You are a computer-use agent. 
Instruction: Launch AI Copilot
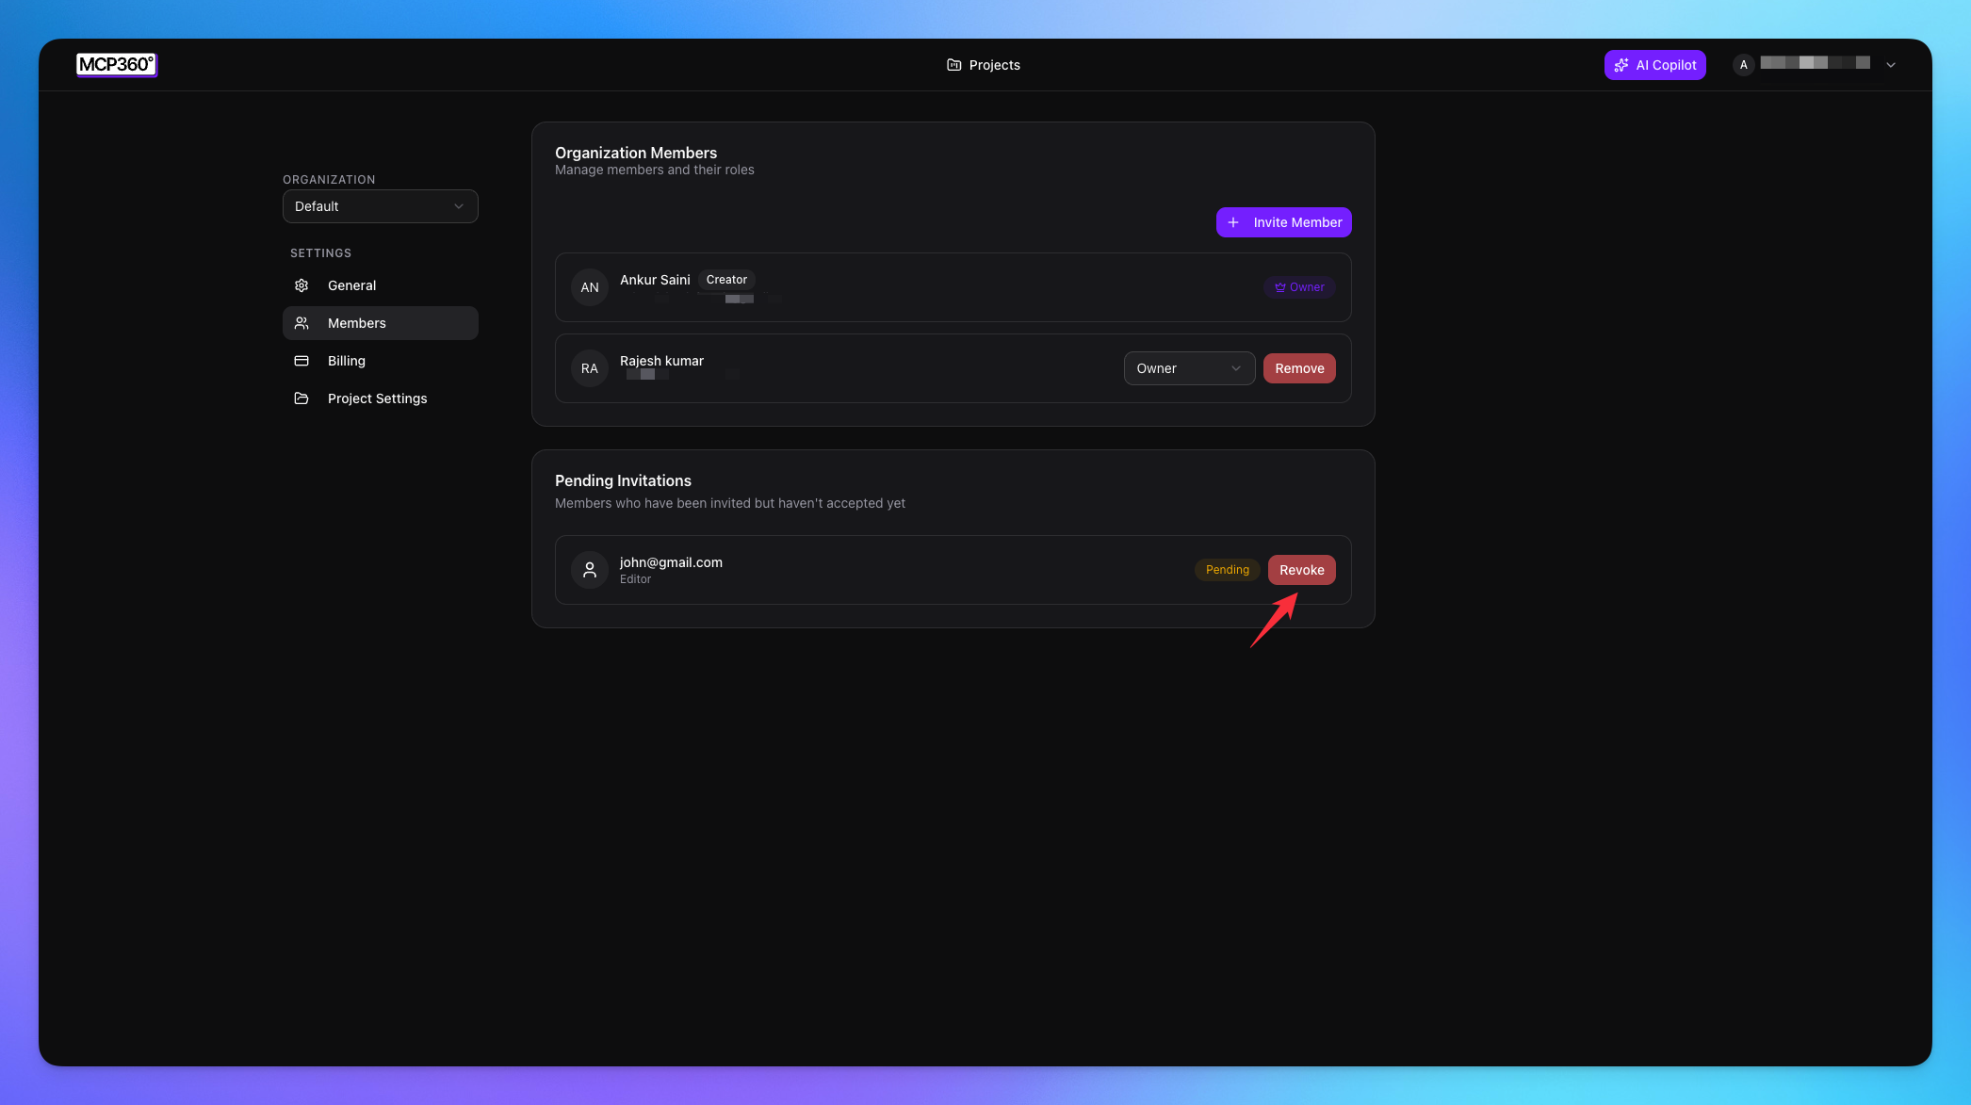tap(1654, 65)
